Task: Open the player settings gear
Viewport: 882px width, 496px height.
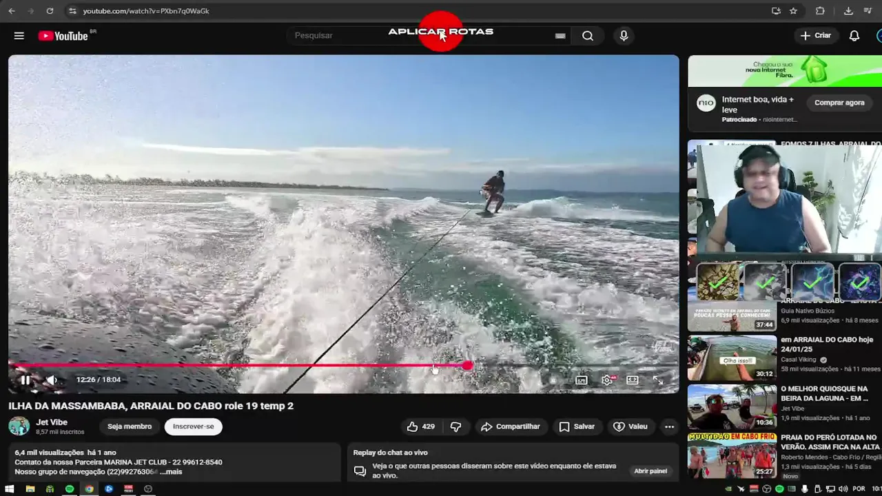Action: (x=607, y=380)
